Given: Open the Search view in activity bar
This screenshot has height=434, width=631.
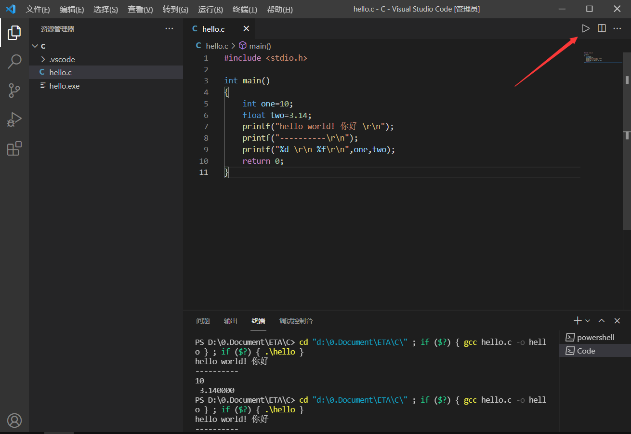Looking at the screenshot, I should point(14,61).
